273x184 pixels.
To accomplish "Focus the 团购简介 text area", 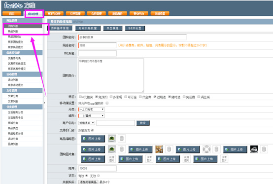I will point(111,75).
